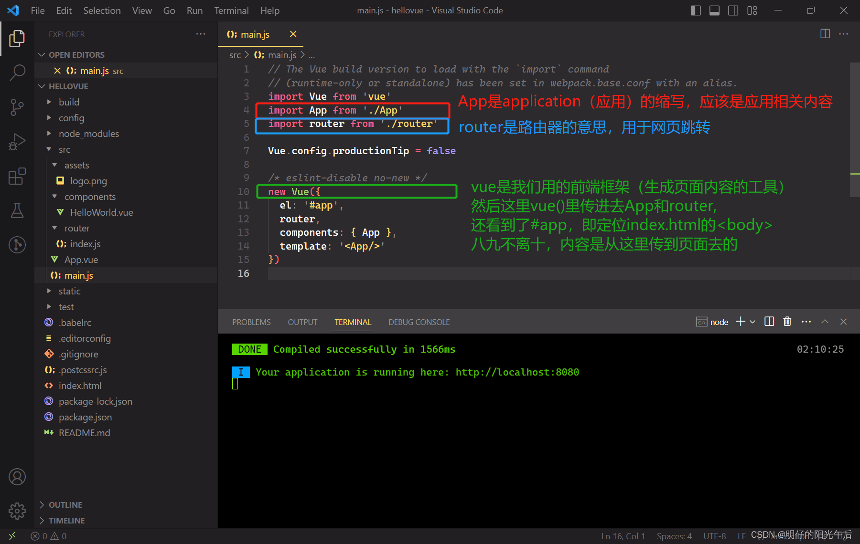Change encoding via UTF-8 status item
This screenshot has width=860, height=544.
click(714, 536)
